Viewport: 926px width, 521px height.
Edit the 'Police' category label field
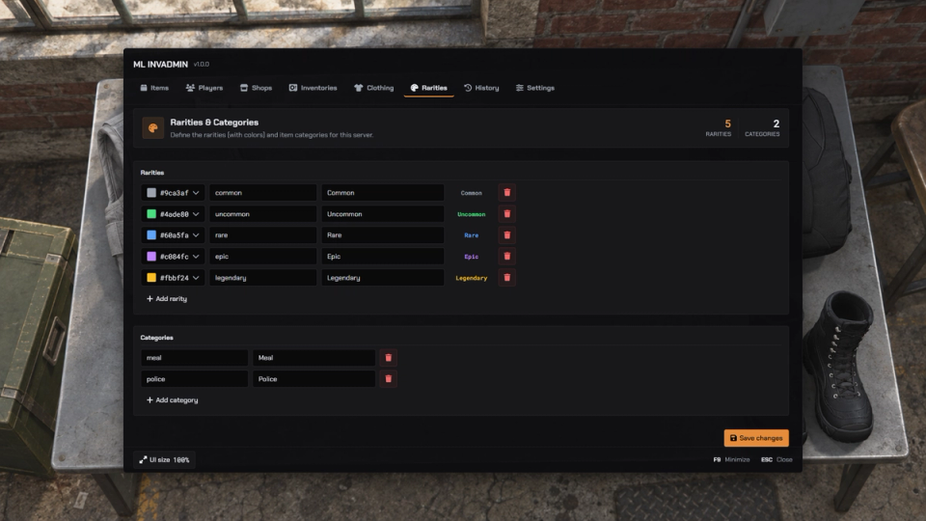point(314,378)
